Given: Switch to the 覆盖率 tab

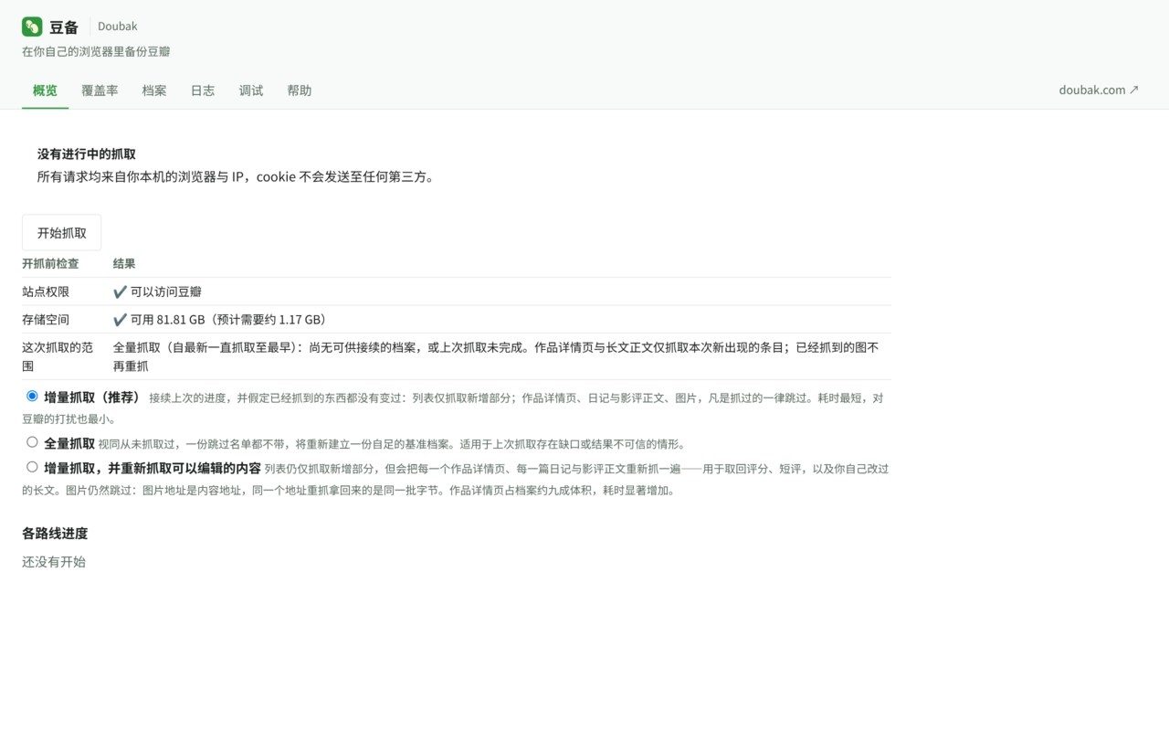Looking at the screenshot, I should tap(100, 90).
